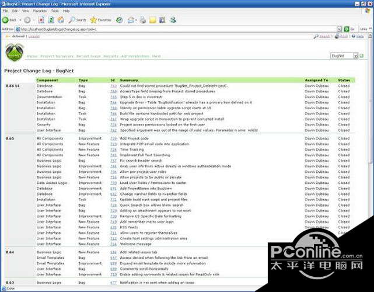Click the vertical scrollbar up arrow
The height and width of the screenshot is (292, 374).
[x=370, y=36]
